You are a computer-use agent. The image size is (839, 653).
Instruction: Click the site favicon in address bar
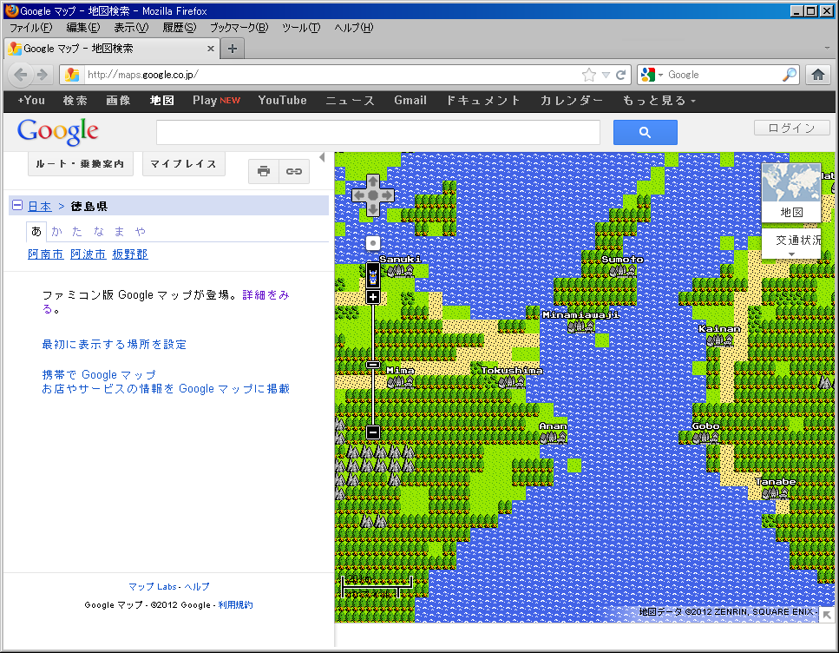72,75
